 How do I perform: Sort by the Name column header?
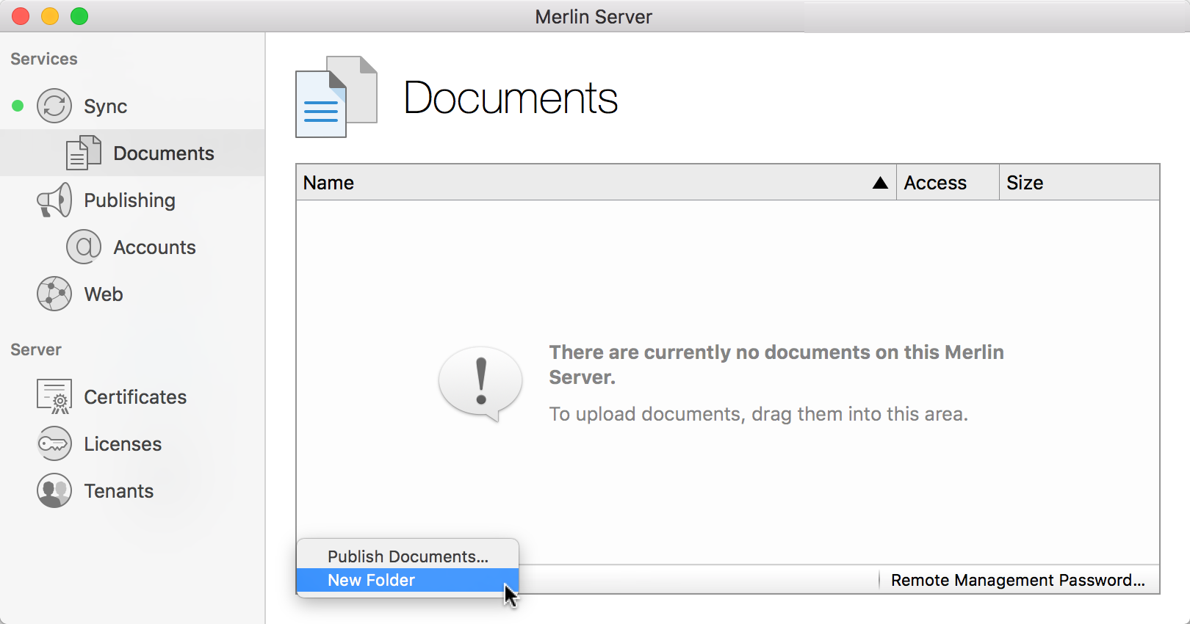tap(596, 182)
